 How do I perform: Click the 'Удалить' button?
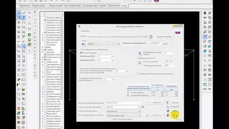tap(173, 102)
